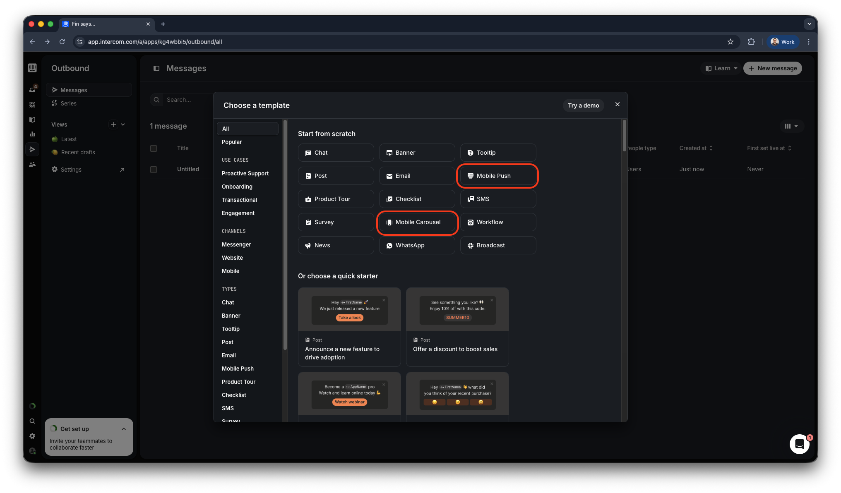Click the search icon in left rail
This screenshot has width=841, height=493.
(32, 421)
